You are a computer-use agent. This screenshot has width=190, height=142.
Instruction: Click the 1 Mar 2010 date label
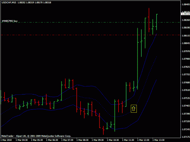click(6, 140)
